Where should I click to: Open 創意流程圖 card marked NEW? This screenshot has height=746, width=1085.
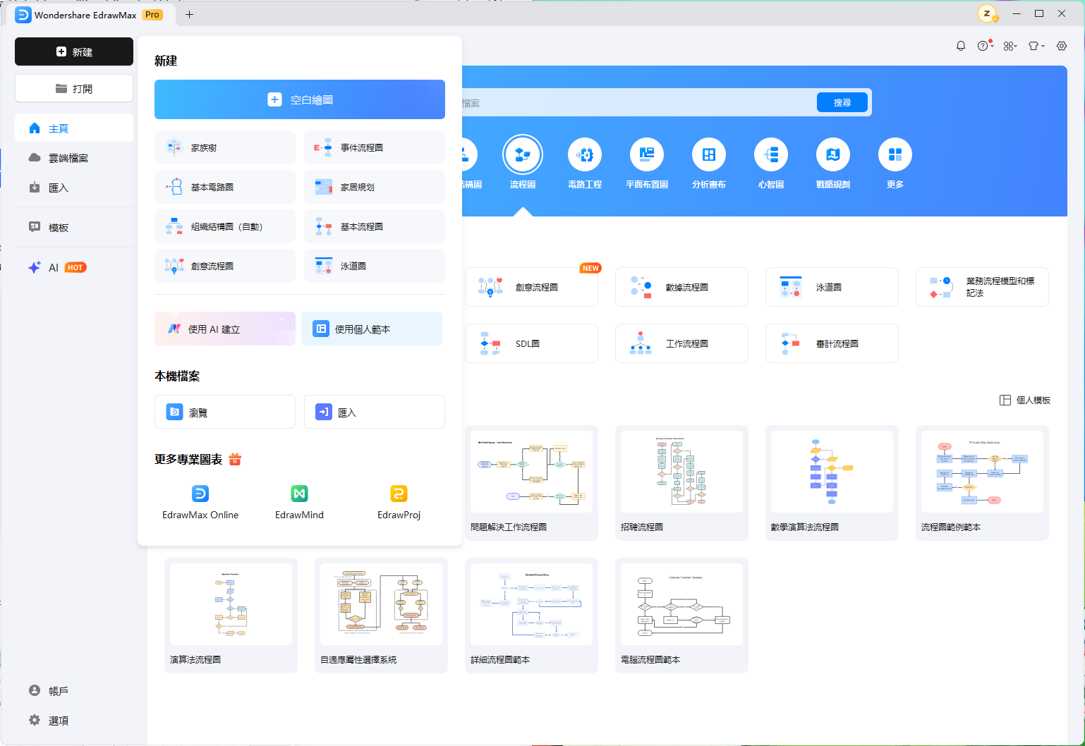click(x=531, y=287)
